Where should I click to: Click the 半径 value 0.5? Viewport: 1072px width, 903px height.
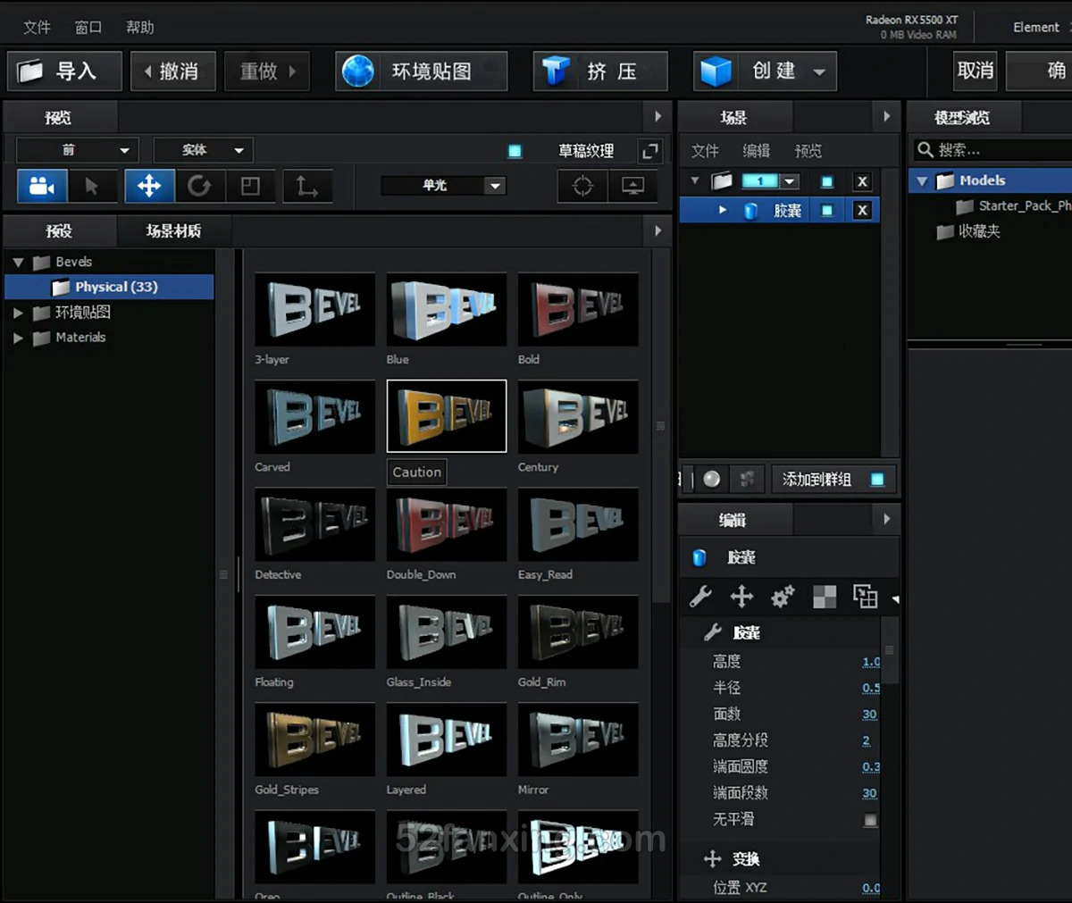pyautogui.click(x=871, y=688)
